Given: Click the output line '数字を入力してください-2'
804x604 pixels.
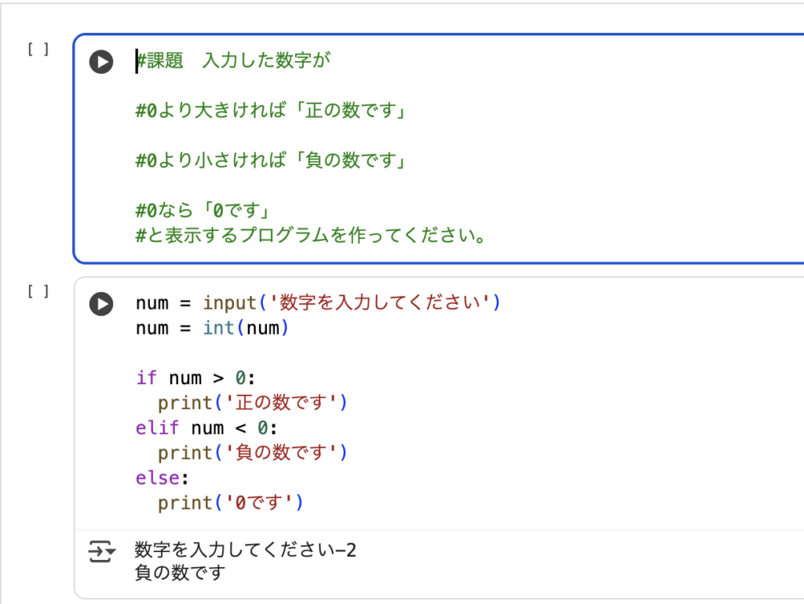Looking at the screenshot, I should (x=245, y=550).
